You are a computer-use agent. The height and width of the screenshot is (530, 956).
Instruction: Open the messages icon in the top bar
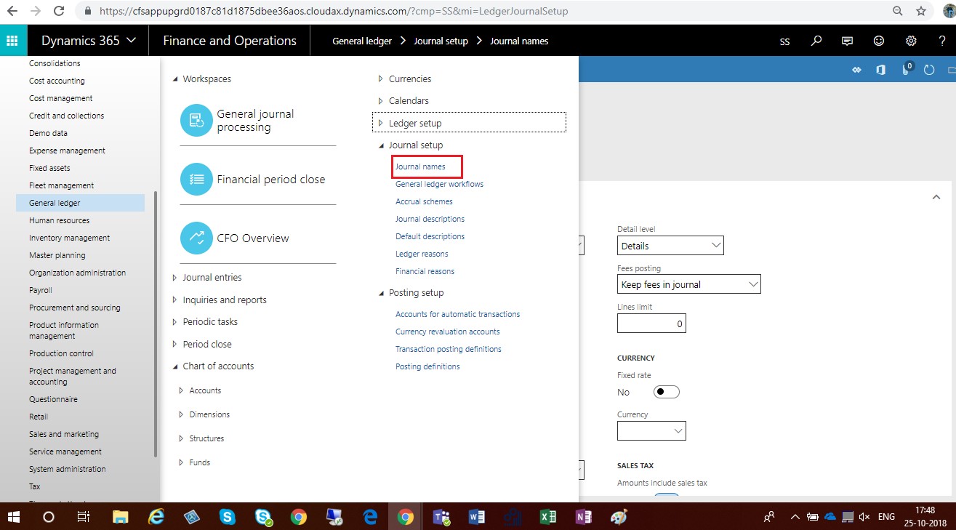pyautogui.click(x=847, y=41)
